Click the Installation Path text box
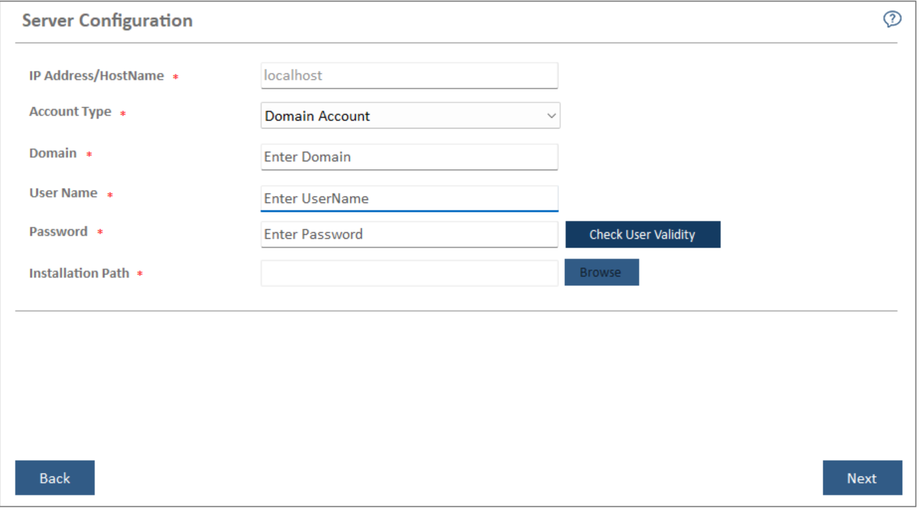The image size is (920, 513). coord(409,273)
